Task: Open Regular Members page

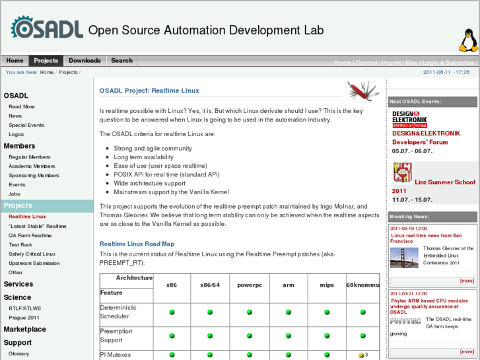Action: 30,157
